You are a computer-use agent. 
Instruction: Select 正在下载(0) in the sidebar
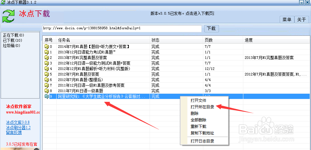(x=13, y=35)
